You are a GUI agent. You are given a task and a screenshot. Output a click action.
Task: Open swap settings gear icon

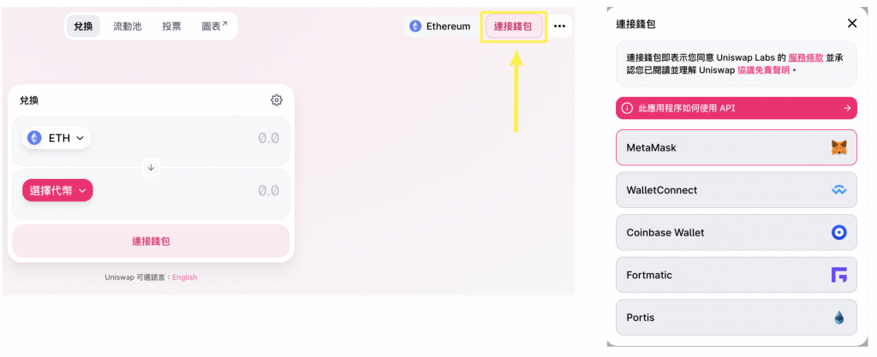click(x=277, y=100)
